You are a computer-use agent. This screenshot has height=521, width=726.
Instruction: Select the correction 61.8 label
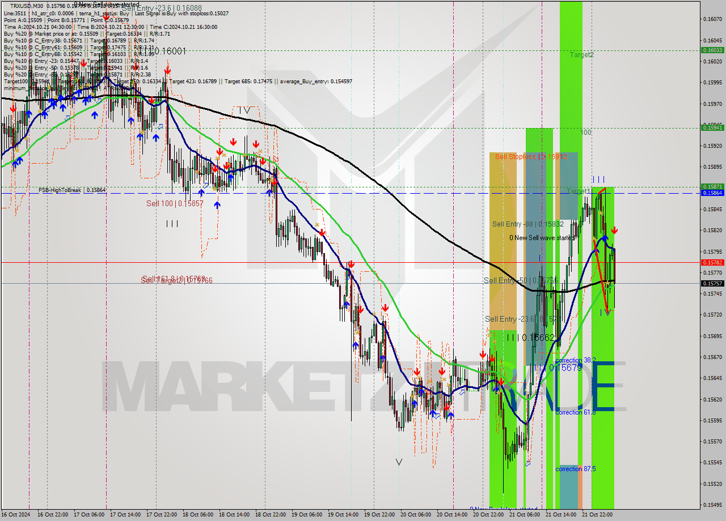coord(576,412)
